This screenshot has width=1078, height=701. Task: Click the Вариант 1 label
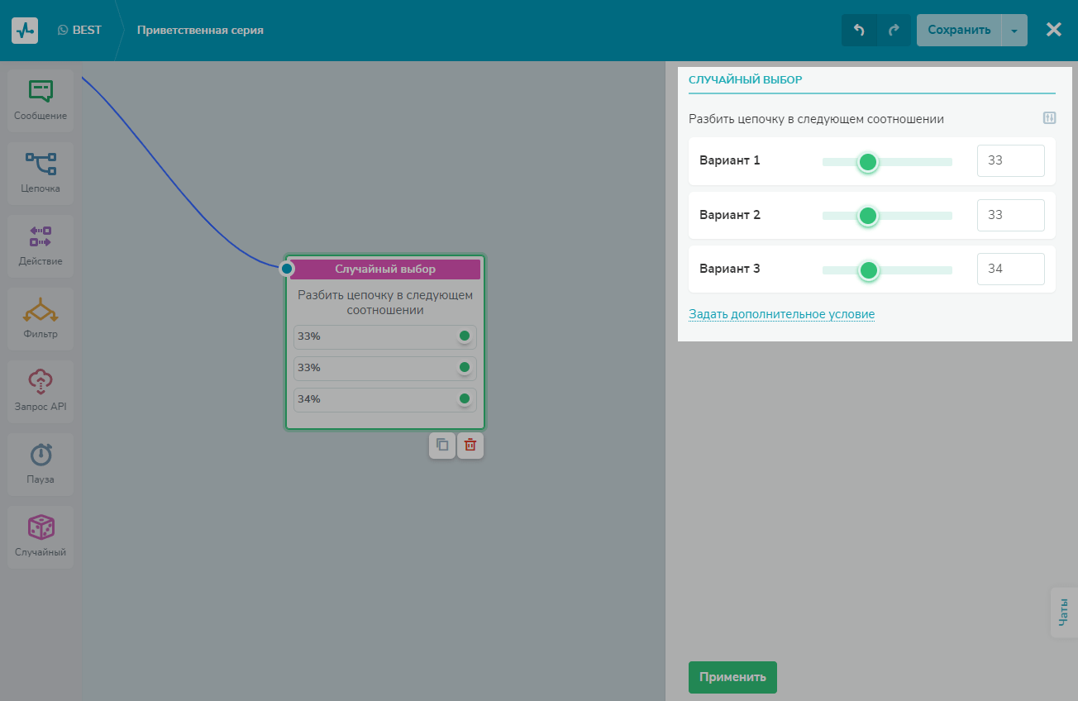[x=730, y=160]
